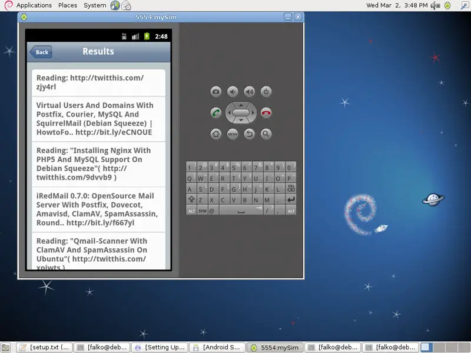Click the Z key on emulator keyboard
Screen dimensions: 471x353
[203, 199]
